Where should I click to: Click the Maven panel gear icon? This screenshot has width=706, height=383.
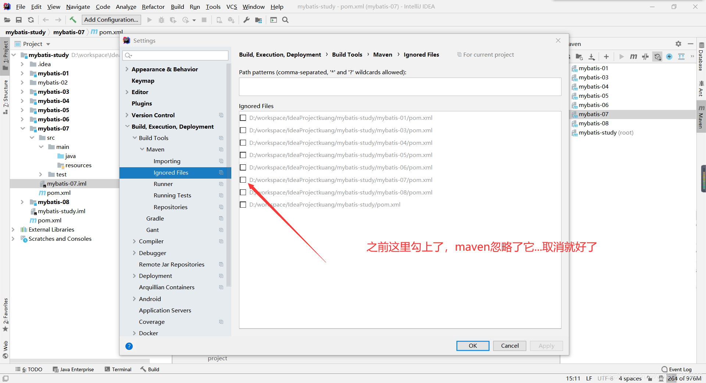click(678, 44)
